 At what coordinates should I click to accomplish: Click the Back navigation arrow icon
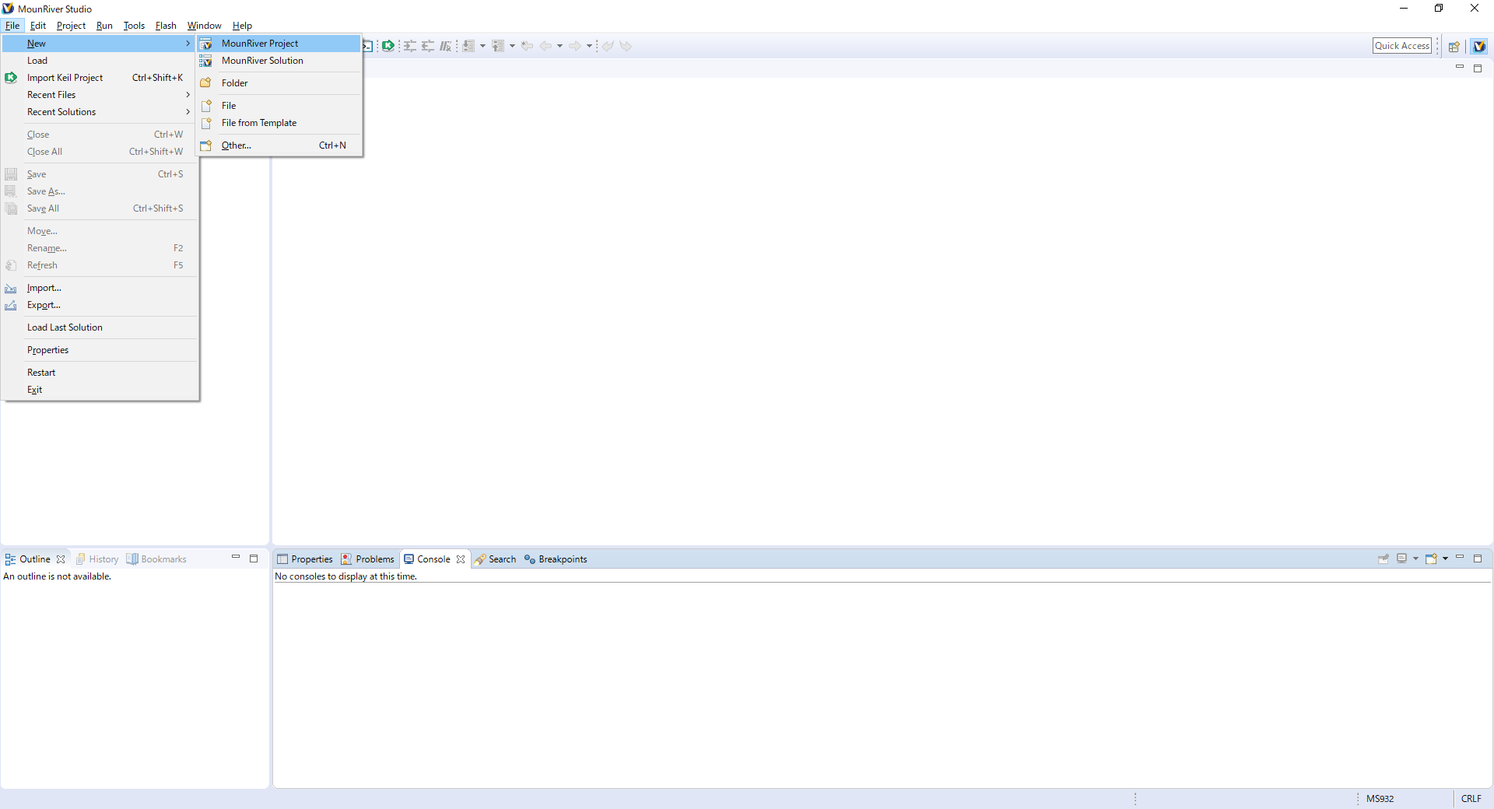pyautogui.click(x=545, y=46)
